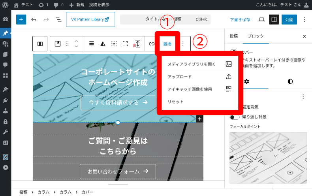Image resolution: width=312 pixels, height=196 pixels.
Task: Open the half-circle styles tab
Action: coord(290,81)
